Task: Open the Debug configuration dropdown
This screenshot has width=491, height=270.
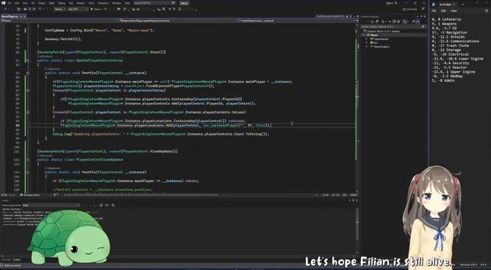Action: pos(60,9)
